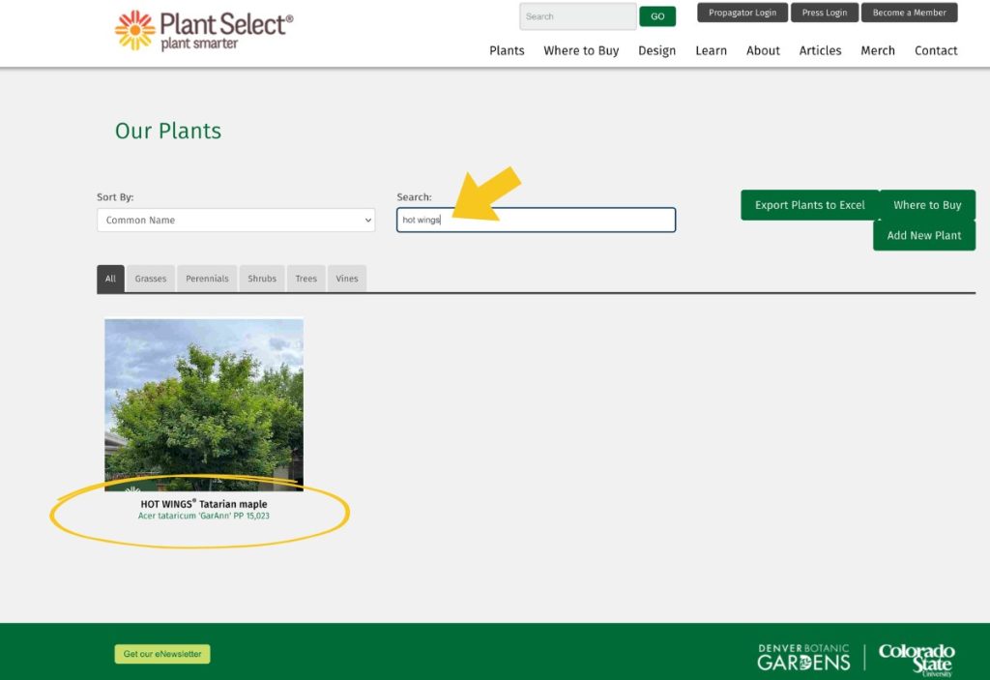Click the Press Login button

tap(824, 13)
